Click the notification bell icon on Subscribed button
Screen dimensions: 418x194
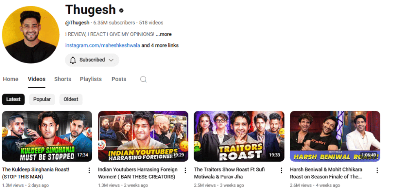(73, 60)
